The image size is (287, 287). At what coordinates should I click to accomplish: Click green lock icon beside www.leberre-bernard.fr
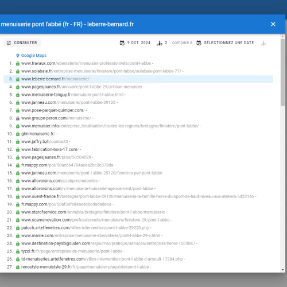click(x=18, y=79)
